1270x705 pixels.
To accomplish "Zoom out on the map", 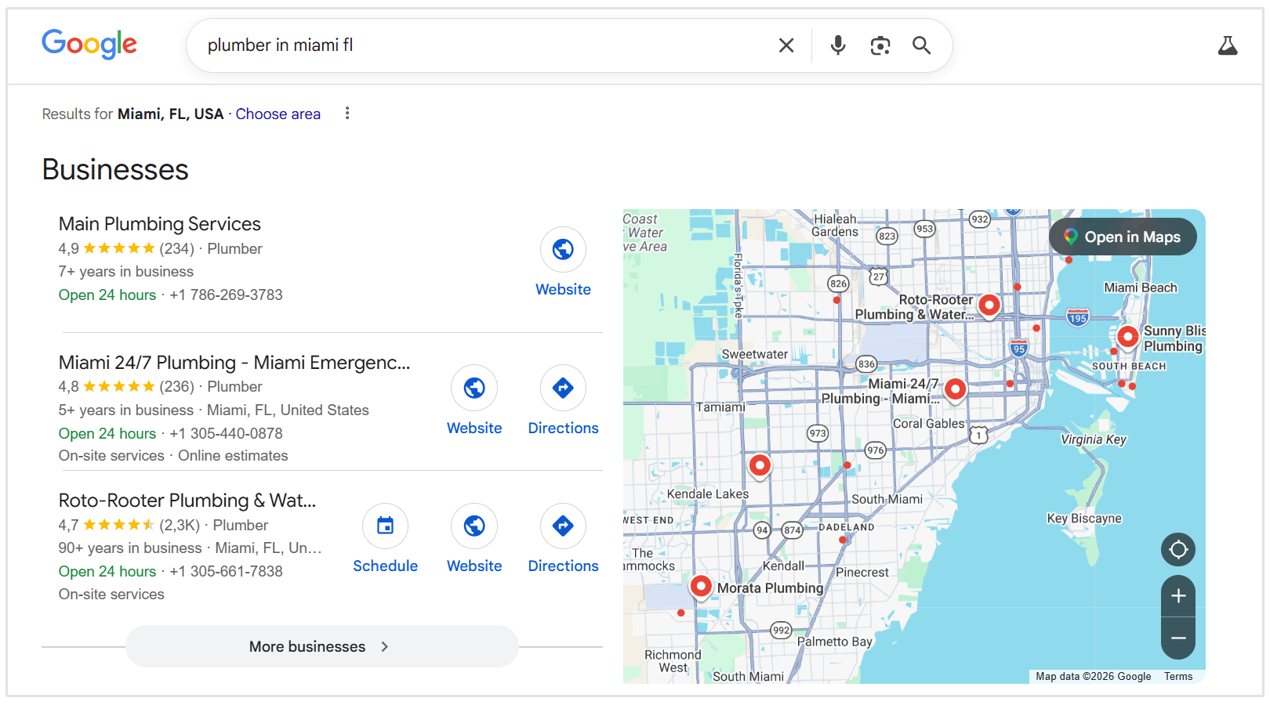I will click(1177, 638).
